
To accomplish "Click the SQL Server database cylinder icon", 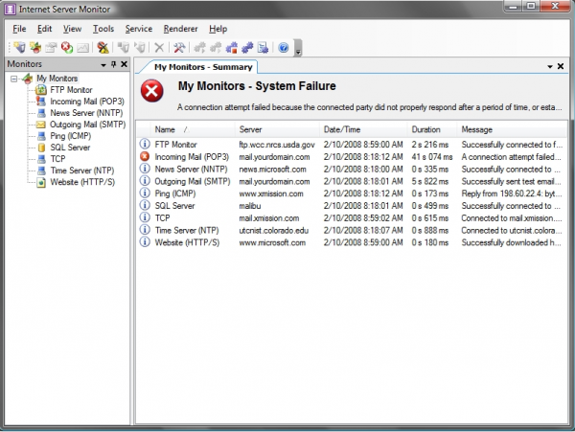I will point(41,148).
